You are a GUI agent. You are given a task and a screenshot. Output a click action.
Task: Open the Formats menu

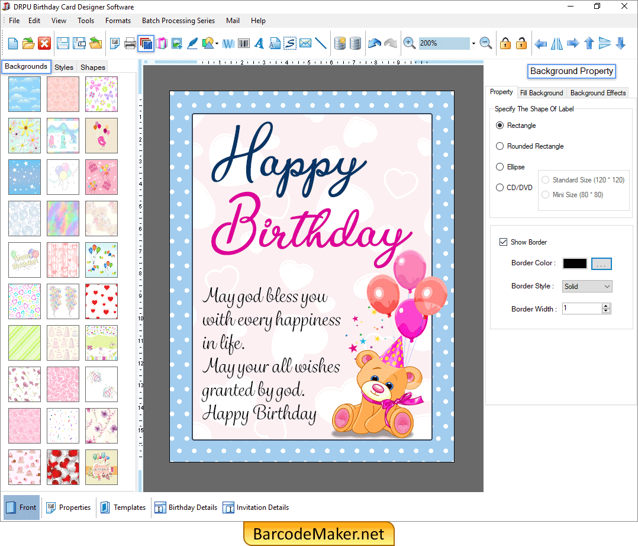pyautogui.click(x=118, y=21)
